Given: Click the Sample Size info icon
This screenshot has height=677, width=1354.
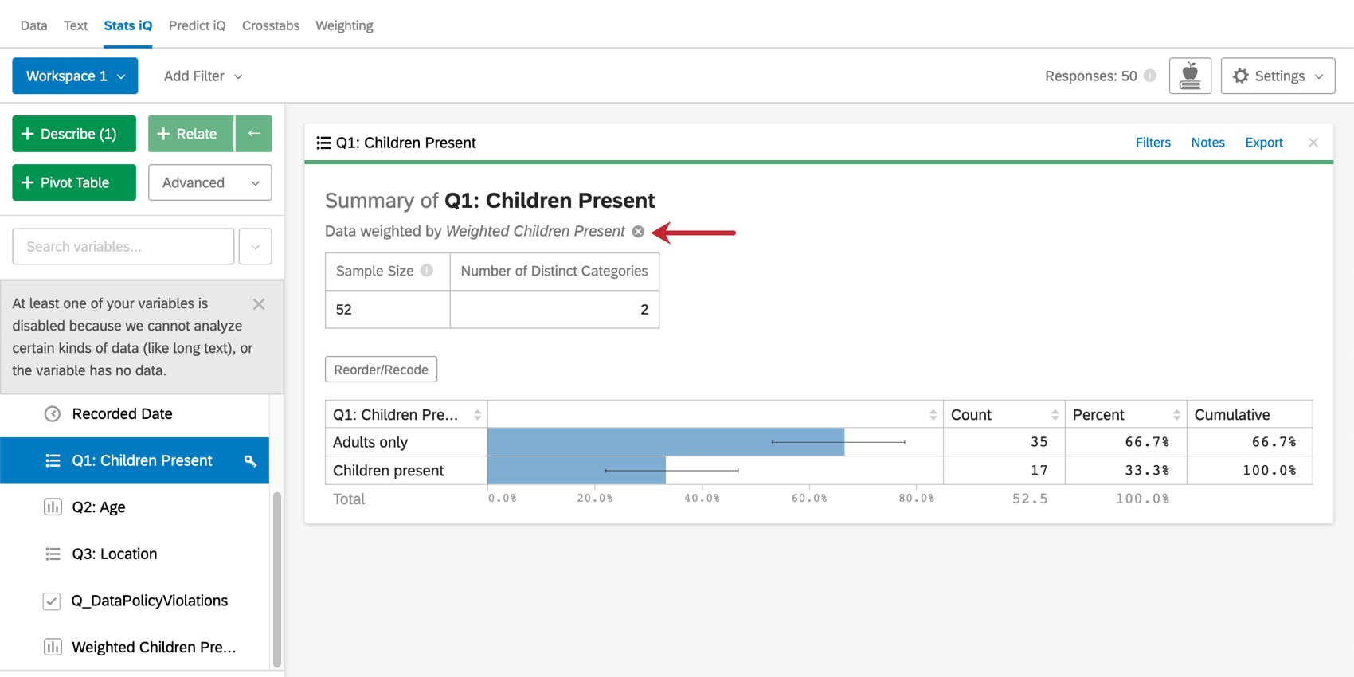Looking at the screenshot, I should click(427, 271).
